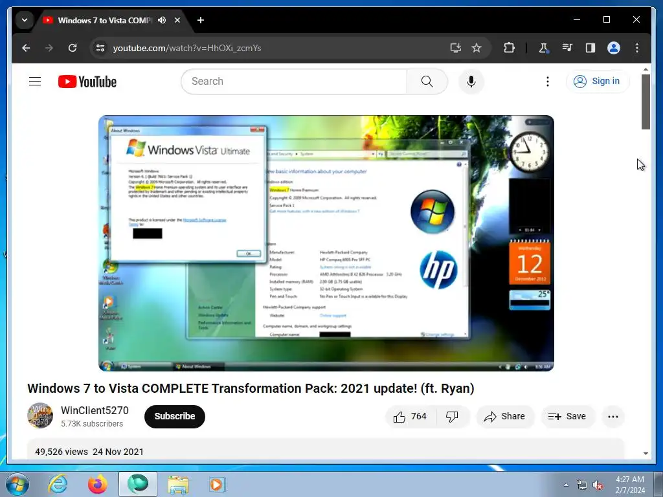Open the Chrome profile avatar
Viewport: 663px width, 497px height.
[614, 48]
